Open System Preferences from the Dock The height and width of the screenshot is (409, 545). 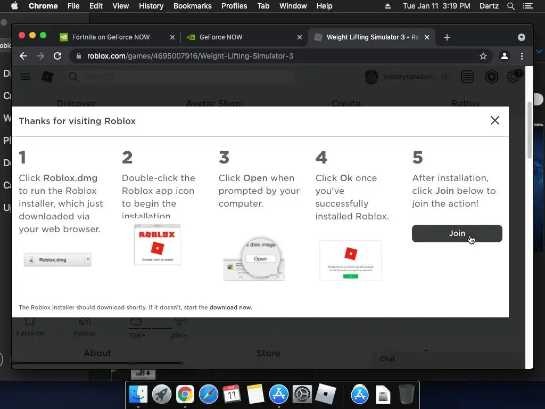[302, 395]
